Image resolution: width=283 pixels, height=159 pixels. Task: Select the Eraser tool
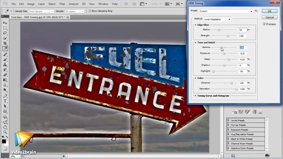5,75
